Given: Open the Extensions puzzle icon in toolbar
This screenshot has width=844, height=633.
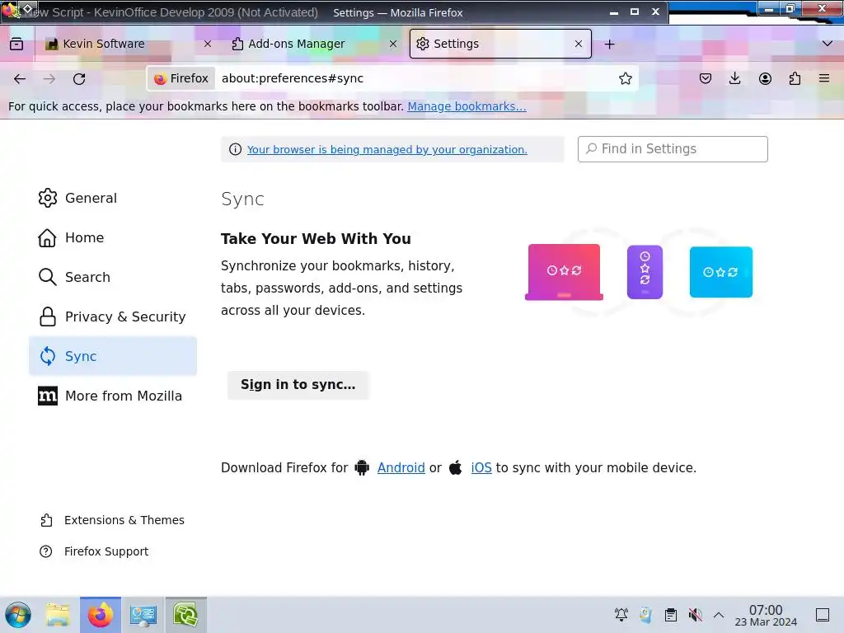Looking at the screenshot, I should point(795,78).
